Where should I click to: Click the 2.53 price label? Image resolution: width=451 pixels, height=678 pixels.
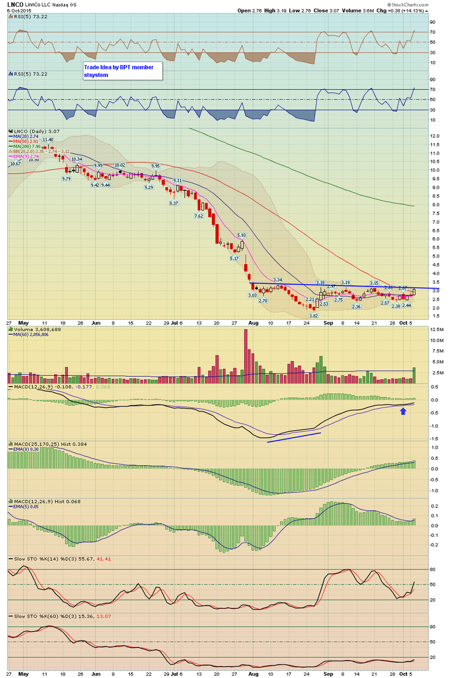(324, 304)
